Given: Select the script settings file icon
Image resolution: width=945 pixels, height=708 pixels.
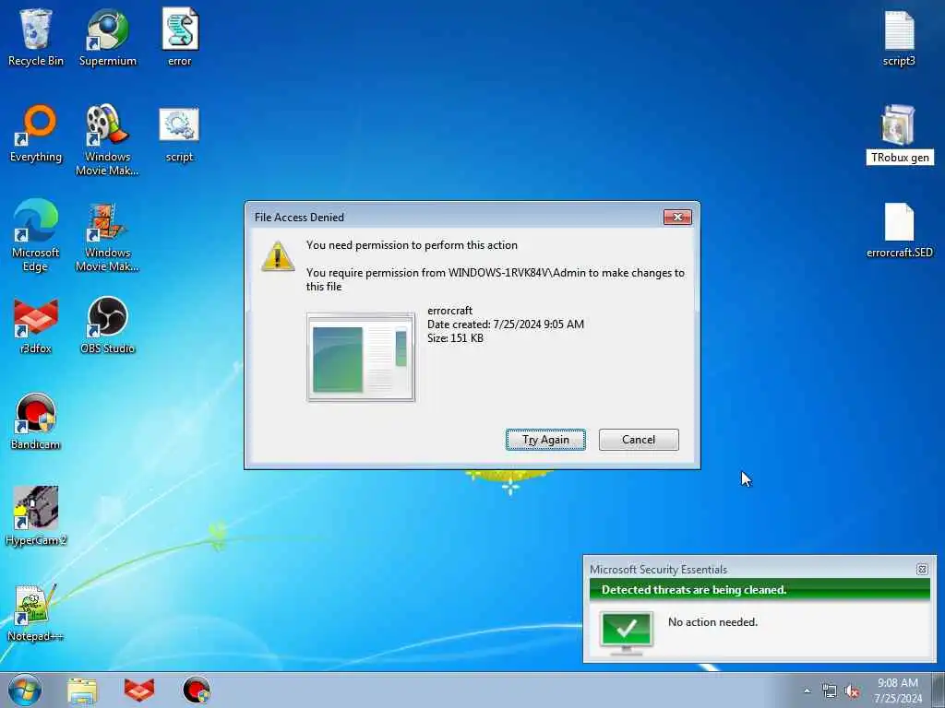Looking at the screenshot, I should pyautogui.click(x=180, y=134).
